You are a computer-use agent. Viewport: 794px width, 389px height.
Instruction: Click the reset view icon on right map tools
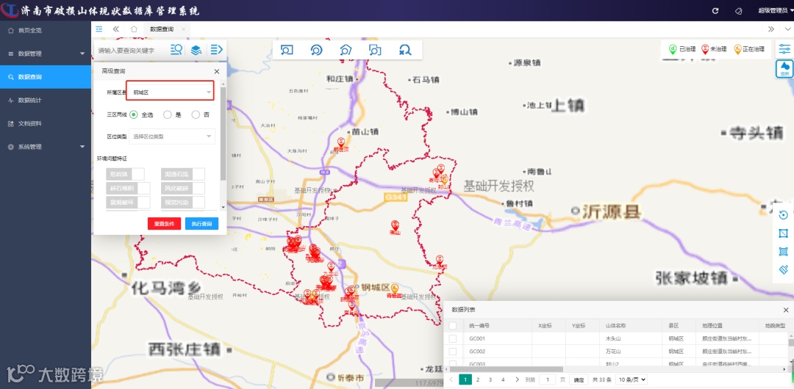coord(784,215)
